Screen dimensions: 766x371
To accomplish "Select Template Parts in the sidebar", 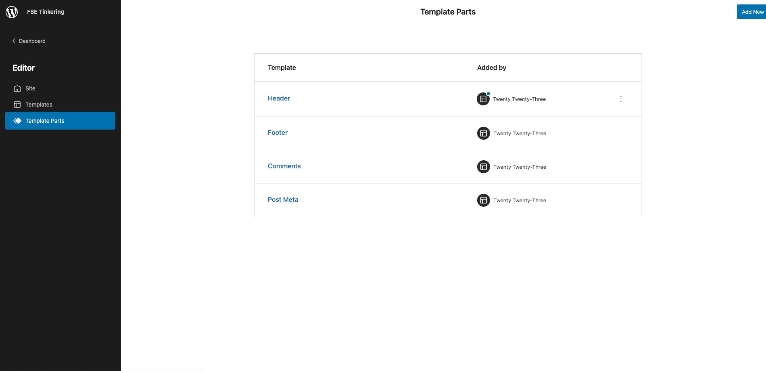I will [45, 121].
